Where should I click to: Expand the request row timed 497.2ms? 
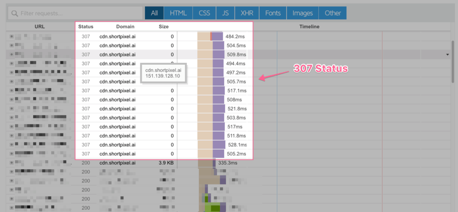pyautogui.click(x=12, y=72)
